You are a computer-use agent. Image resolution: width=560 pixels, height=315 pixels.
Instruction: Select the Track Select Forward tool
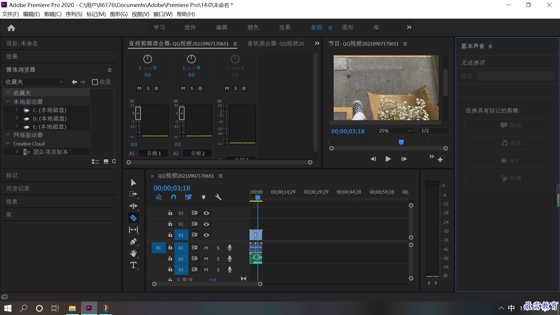click(x=133, y=194)
